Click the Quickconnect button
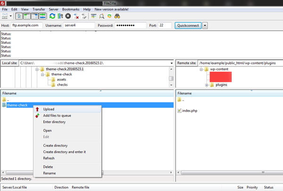Image resolution: width=283 pixels, height=191 pixels. pos(188,25)
